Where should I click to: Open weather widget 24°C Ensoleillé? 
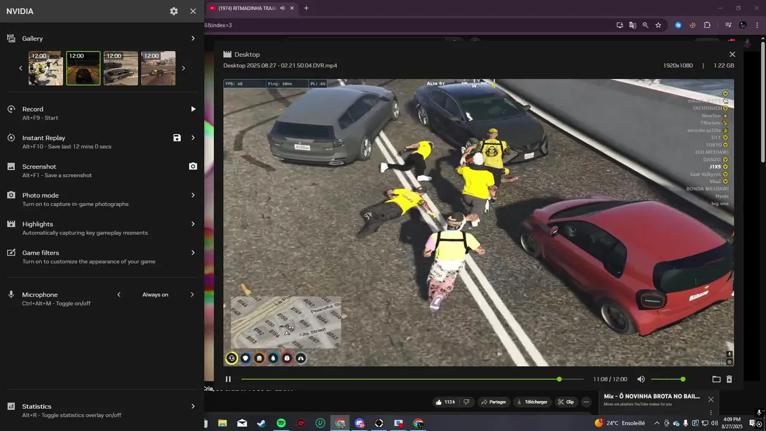click(x=620, y=423)
